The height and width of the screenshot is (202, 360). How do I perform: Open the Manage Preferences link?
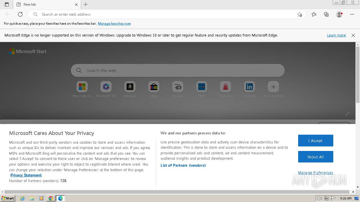pyautogui.click(x=316, y=173)
